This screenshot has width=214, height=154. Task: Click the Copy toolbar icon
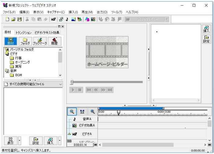(x=33, y=19)
